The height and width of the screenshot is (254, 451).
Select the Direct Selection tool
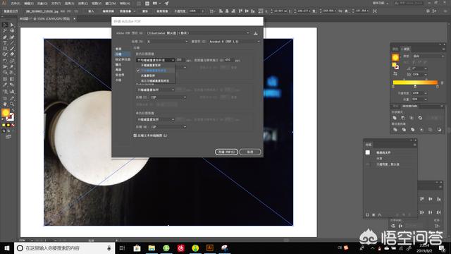(x=12, y=25)
